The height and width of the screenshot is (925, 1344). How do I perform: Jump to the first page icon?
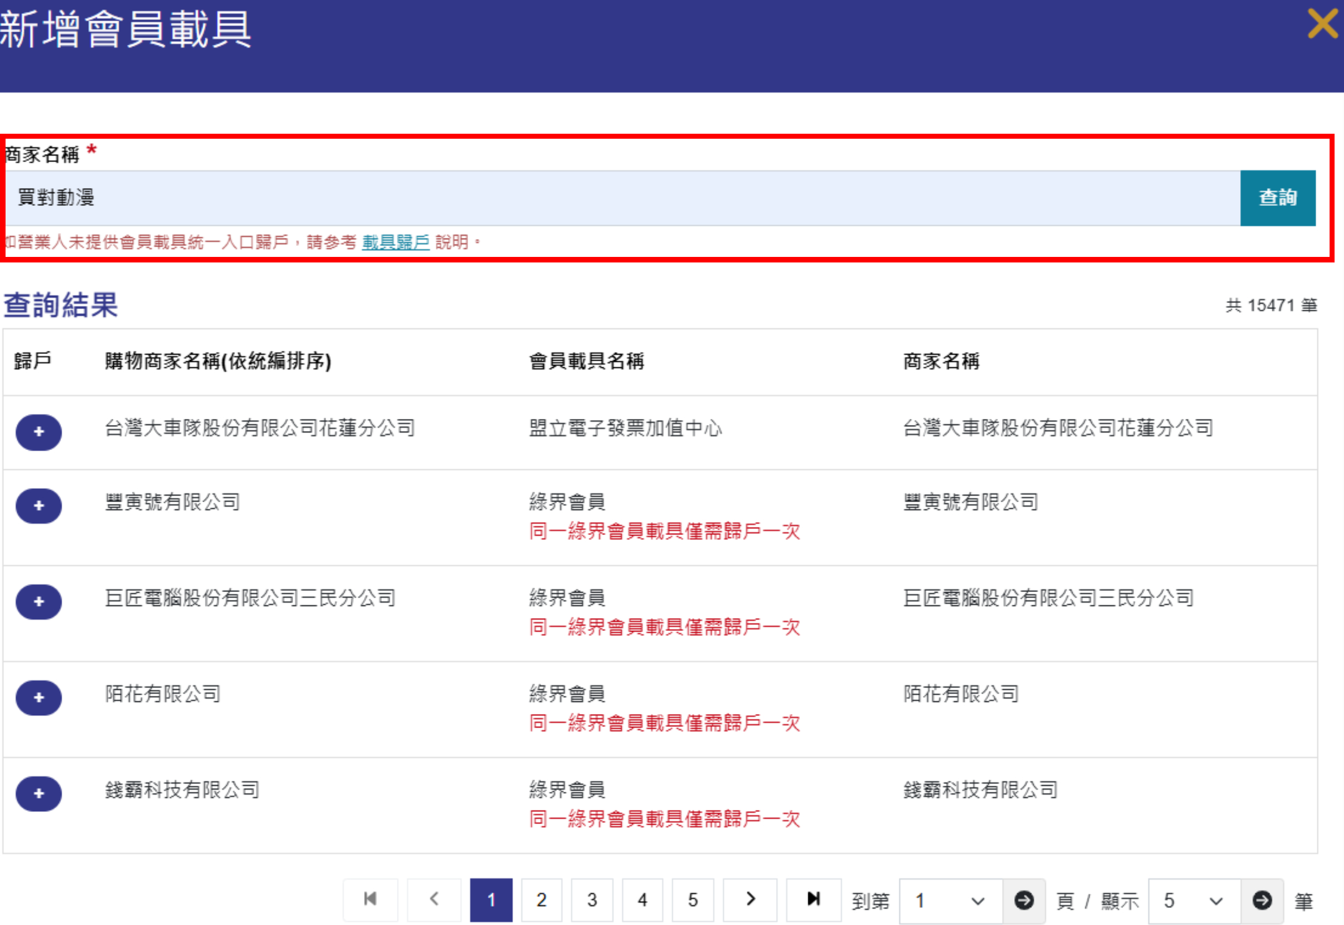[x=370, y=899]
